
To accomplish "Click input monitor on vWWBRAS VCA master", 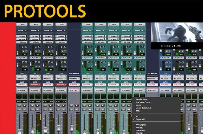I will 72,105.
